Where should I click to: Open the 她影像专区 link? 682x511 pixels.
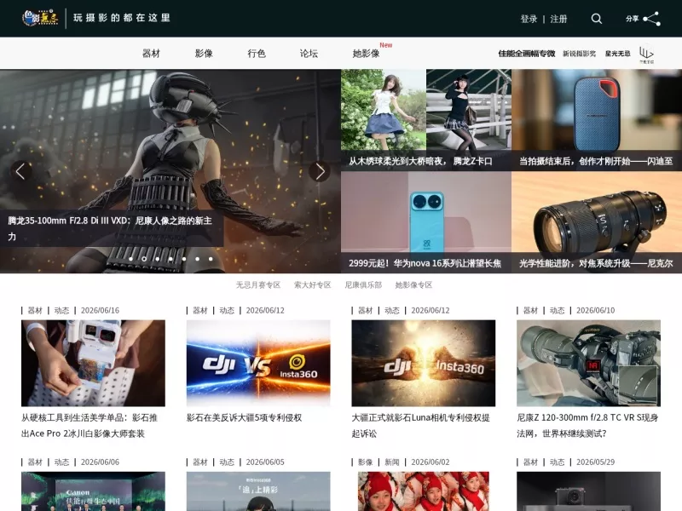tap(413, 284)
